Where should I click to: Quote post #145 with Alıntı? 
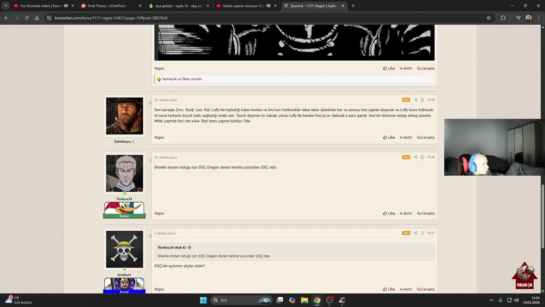click(x=406, y=137)
